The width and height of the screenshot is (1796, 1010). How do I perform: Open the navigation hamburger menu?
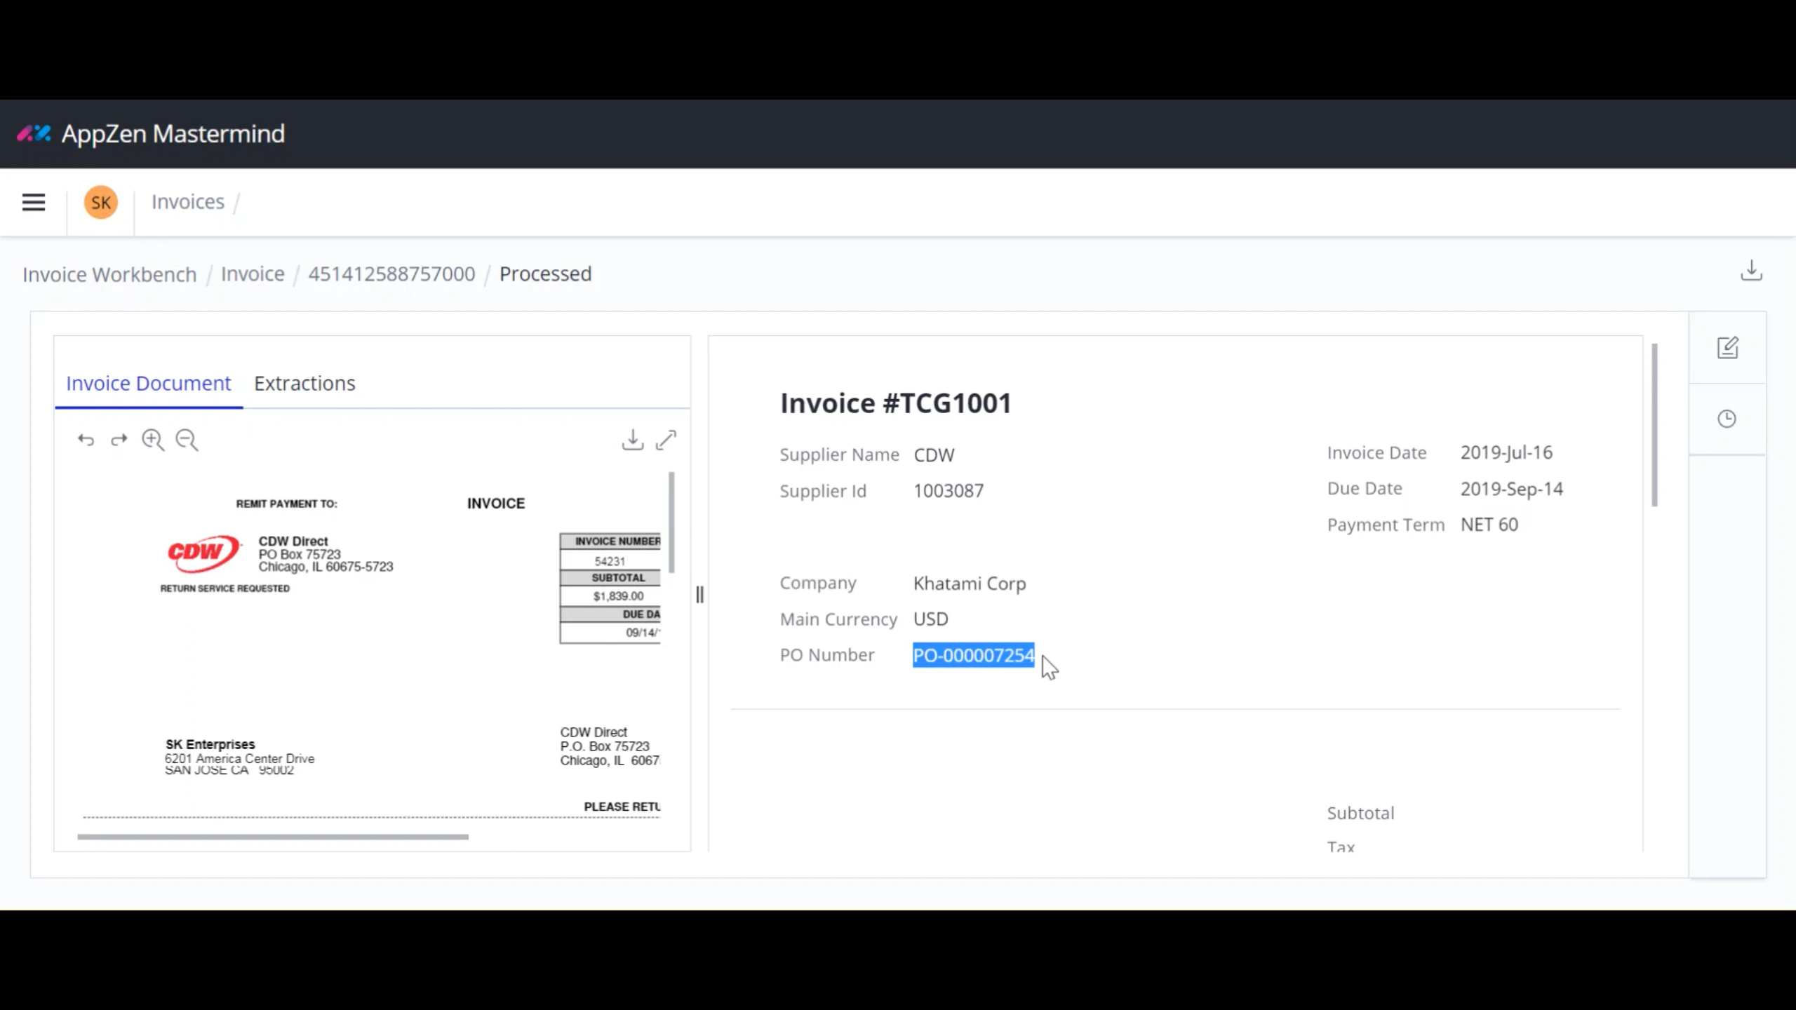[33, 202]
